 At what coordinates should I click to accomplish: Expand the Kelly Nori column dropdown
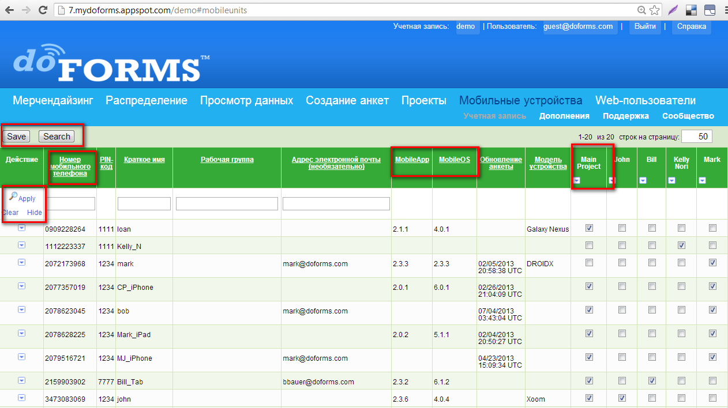671,180
